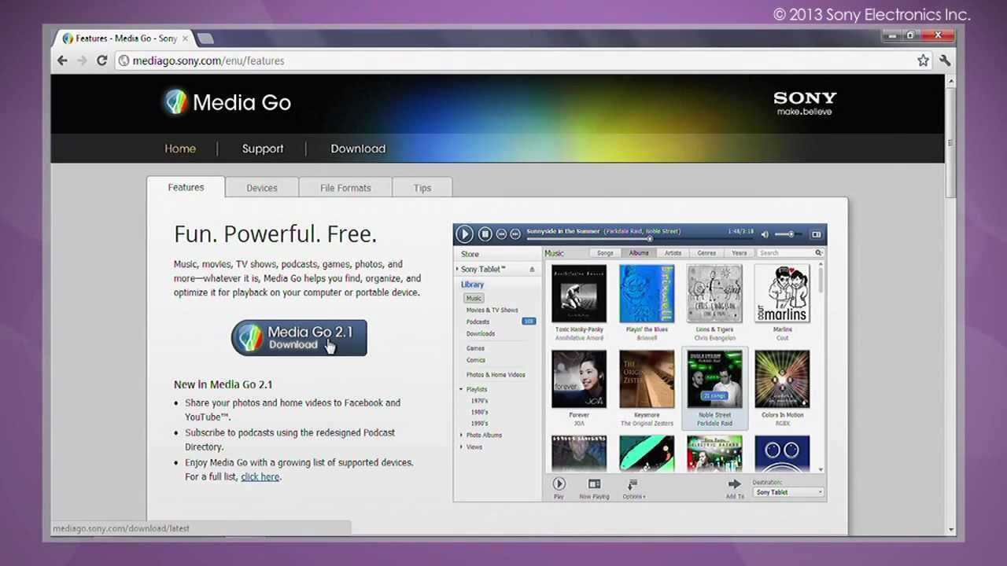This screenshot has width=1007, height=566.
Task: Expand Sony Tablet in preview sidebar
Action: coord(458,269)
